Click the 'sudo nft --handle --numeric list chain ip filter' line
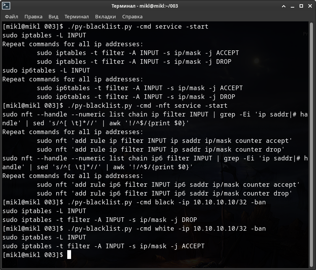The image size is (316, 270). tap(115, 115)
